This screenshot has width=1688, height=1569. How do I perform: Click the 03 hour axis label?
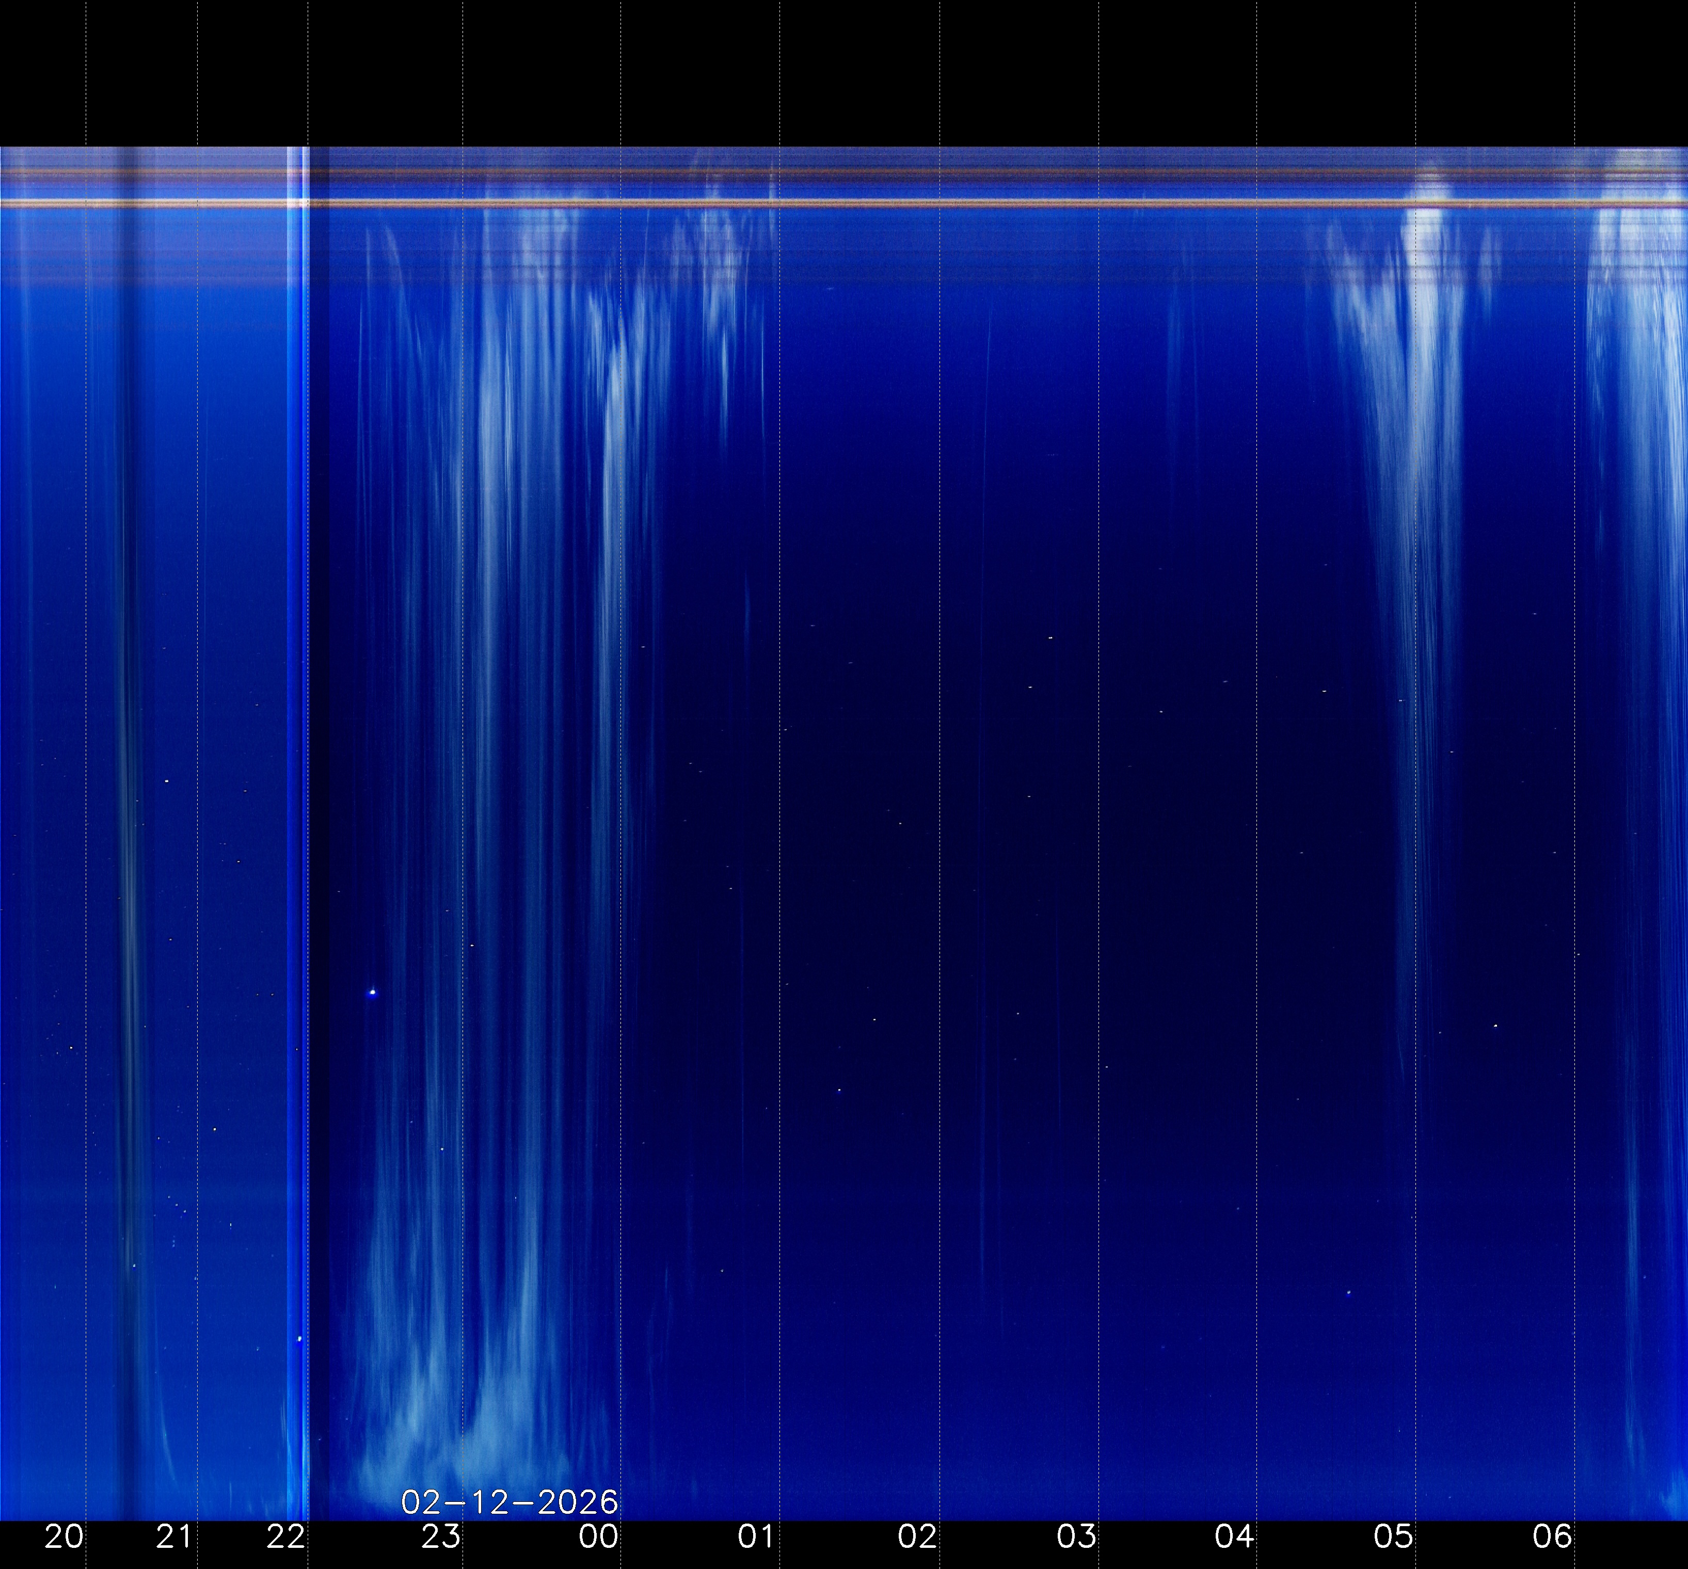point(1076,1536)
